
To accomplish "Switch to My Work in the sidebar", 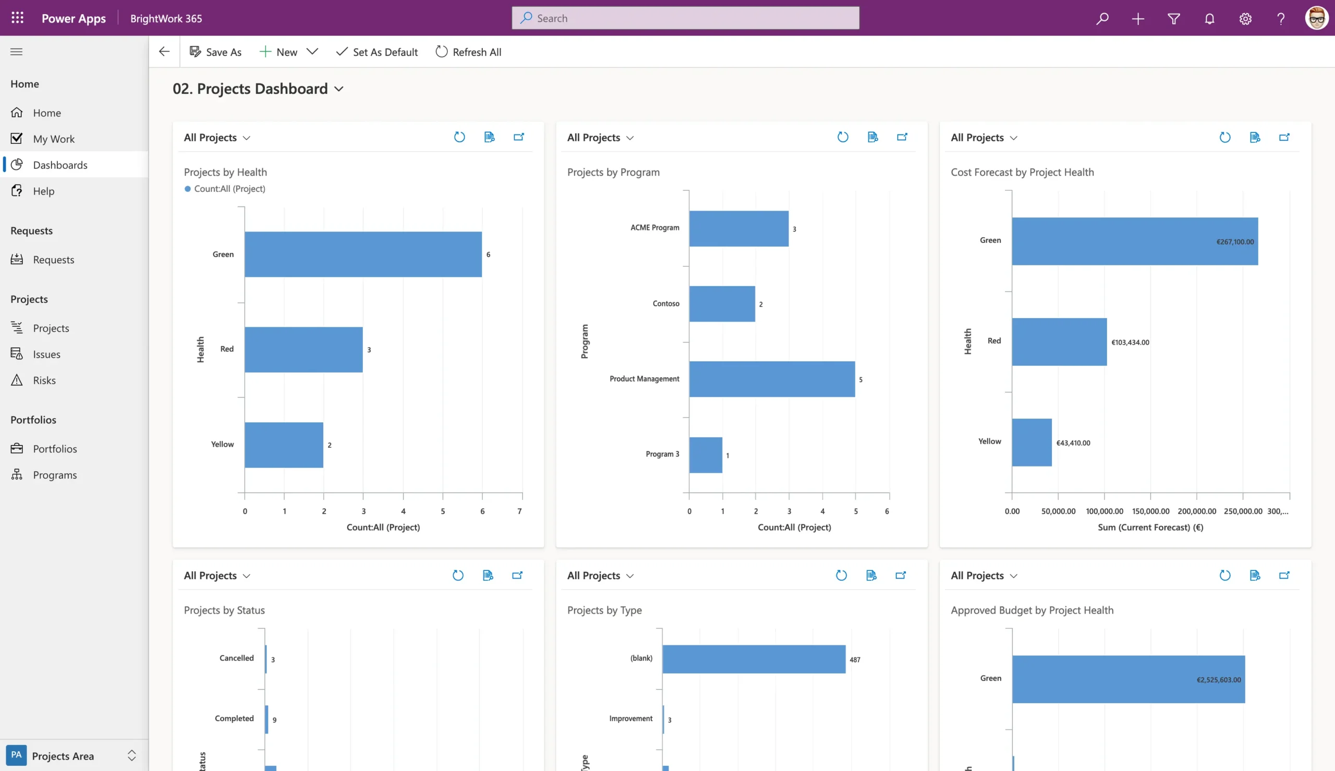I will (x=54, y=138).
